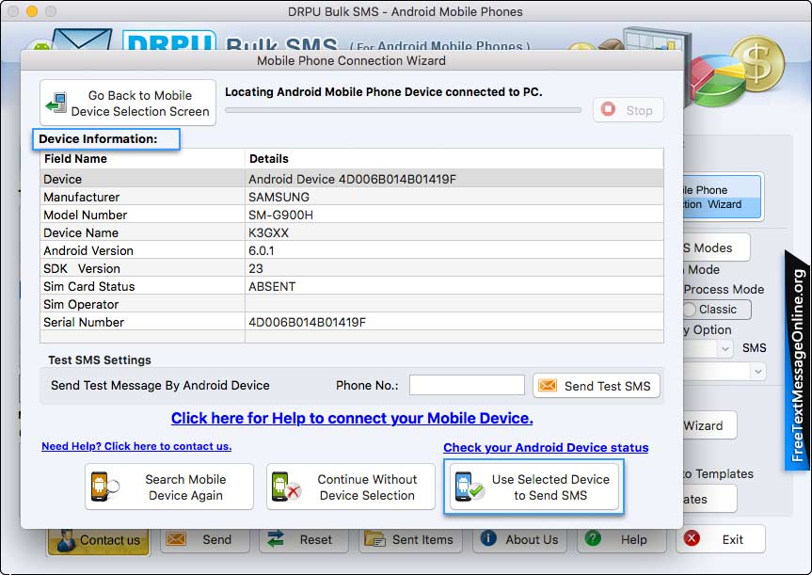
Task: Click the Details column header
Action: point(454,158)
